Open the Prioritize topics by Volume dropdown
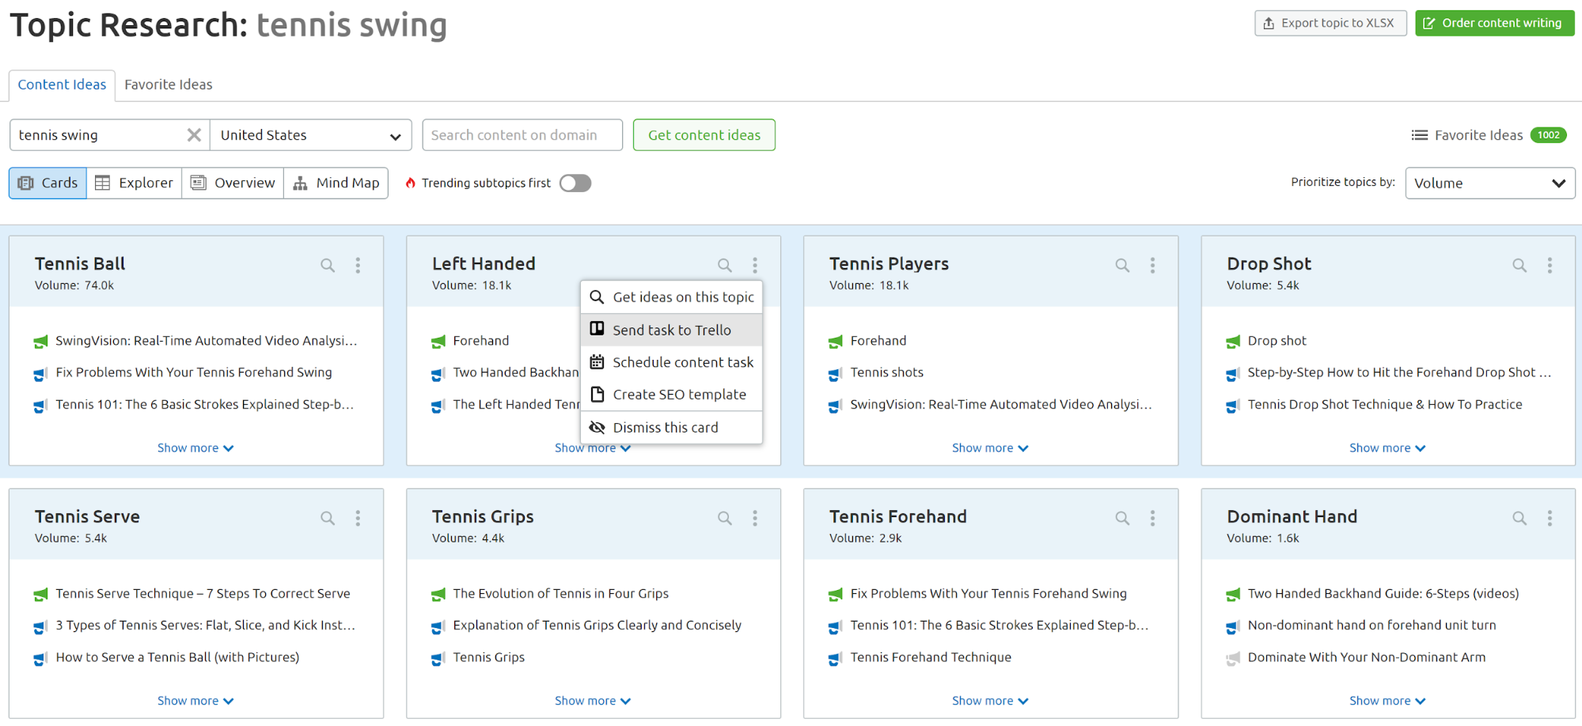This screenshot has height=726, width=1582. coord(1489,183)
